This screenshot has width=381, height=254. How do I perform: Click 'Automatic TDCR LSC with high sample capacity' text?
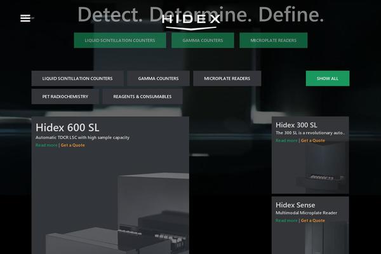[83, 138]
